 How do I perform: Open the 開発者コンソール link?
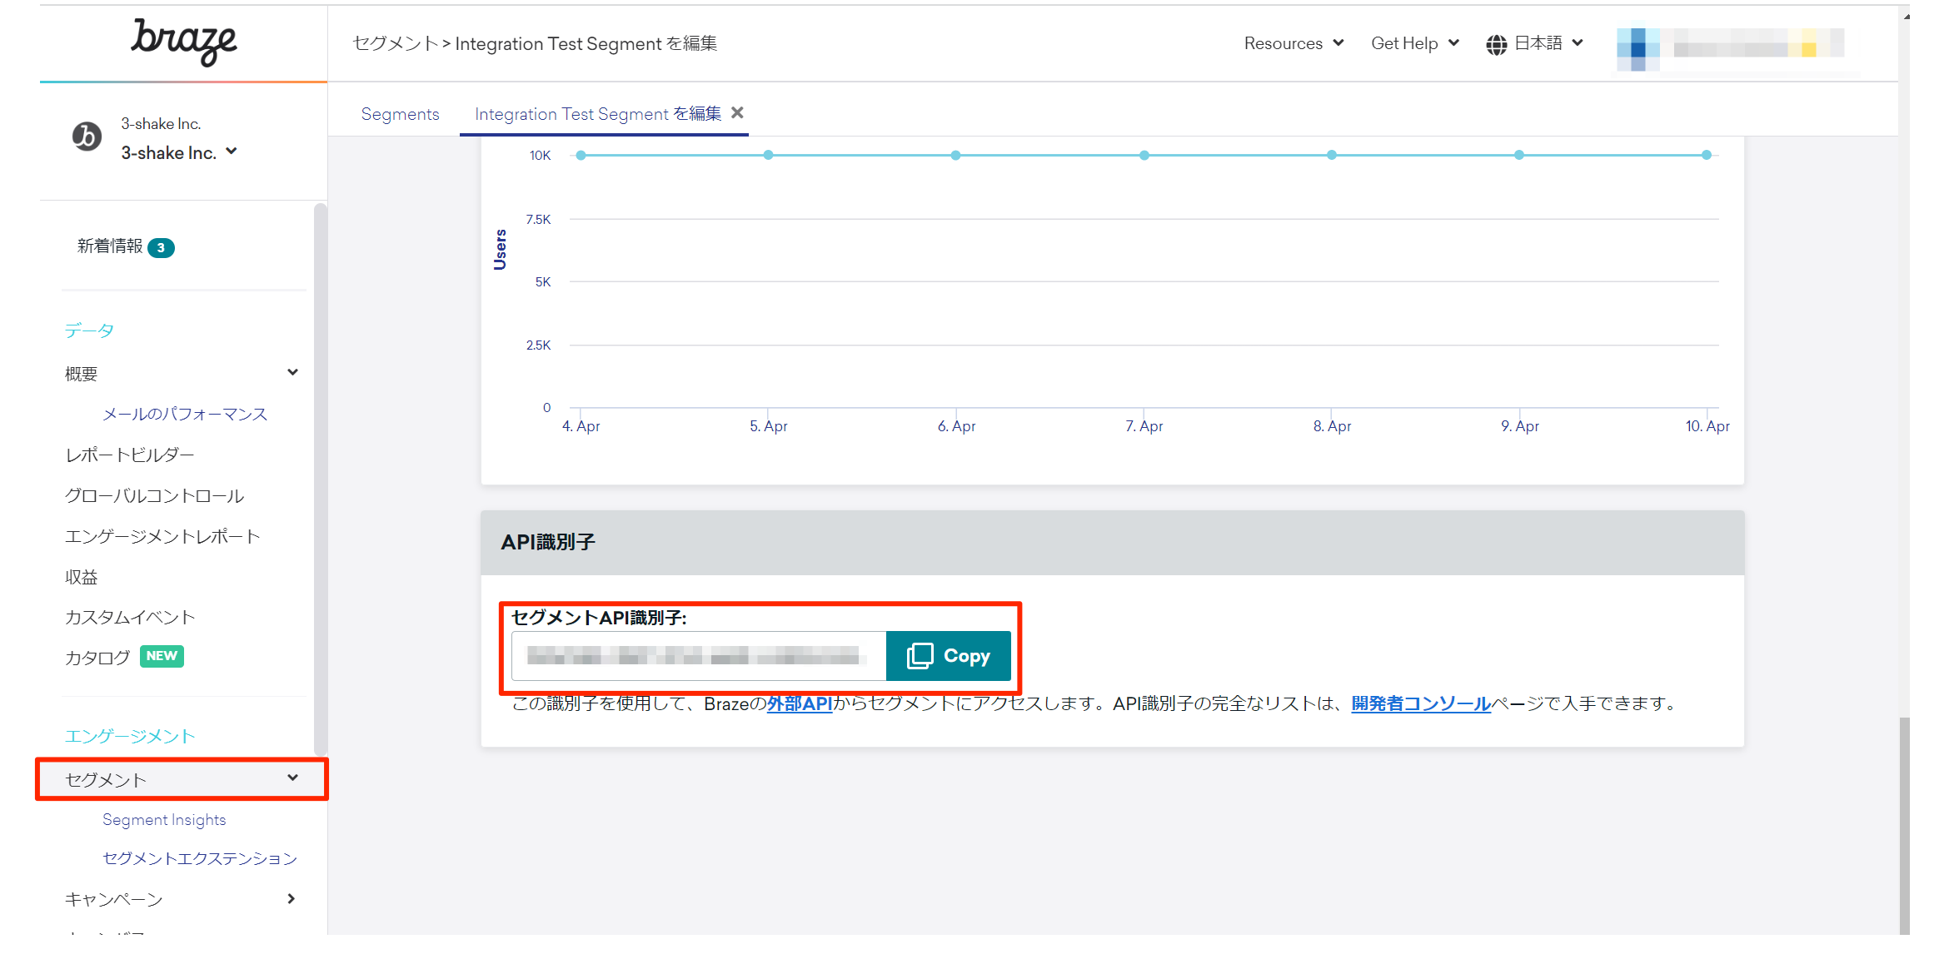(x=1421, y=703)
